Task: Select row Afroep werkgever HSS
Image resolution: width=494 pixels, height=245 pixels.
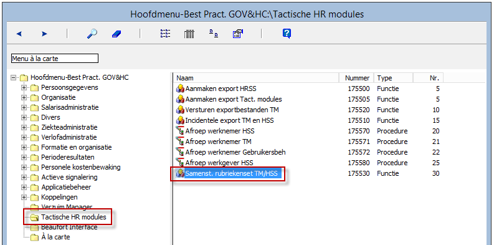Action: click(219, 163)
